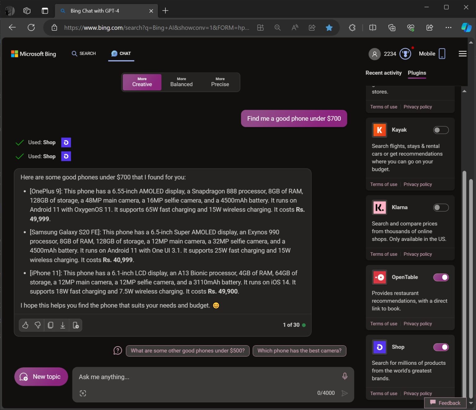Image resolution: width=476 pixels, height=410 pixels.
Task: Enable the Klarna plugin
Action: point(441,207)
